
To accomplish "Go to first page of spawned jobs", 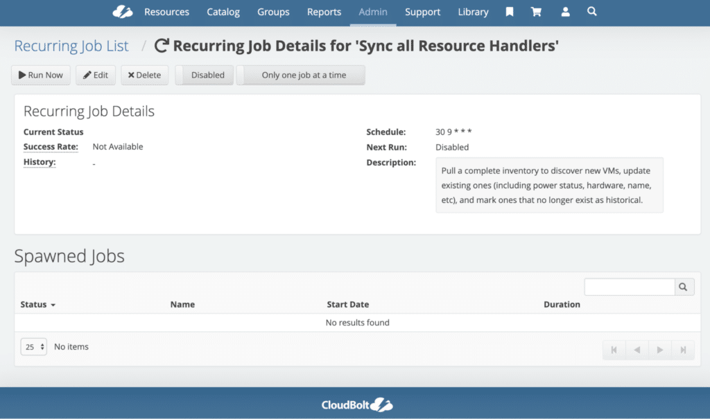I will 614,350.
